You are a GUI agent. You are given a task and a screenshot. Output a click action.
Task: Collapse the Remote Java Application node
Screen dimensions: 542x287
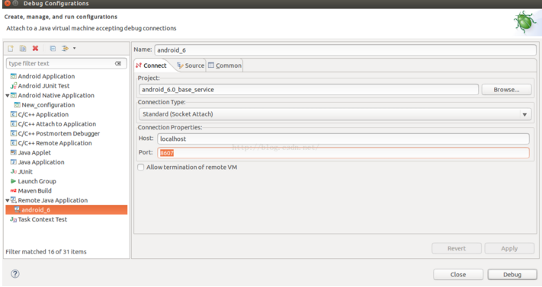pos(8,200)
